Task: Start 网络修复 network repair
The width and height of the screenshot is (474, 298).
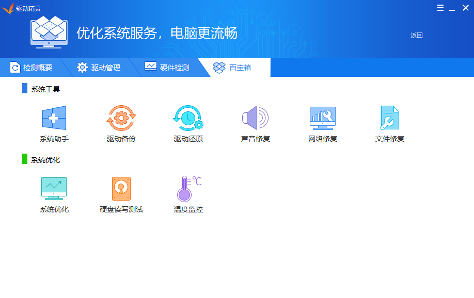Action: (x=322, y=122)
